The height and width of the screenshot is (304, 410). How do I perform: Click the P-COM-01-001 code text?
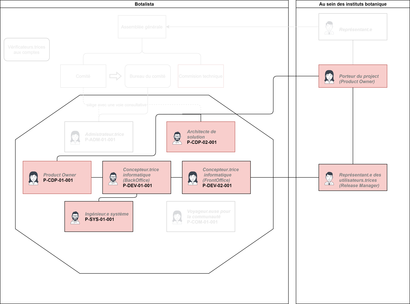tap(202, 222)
